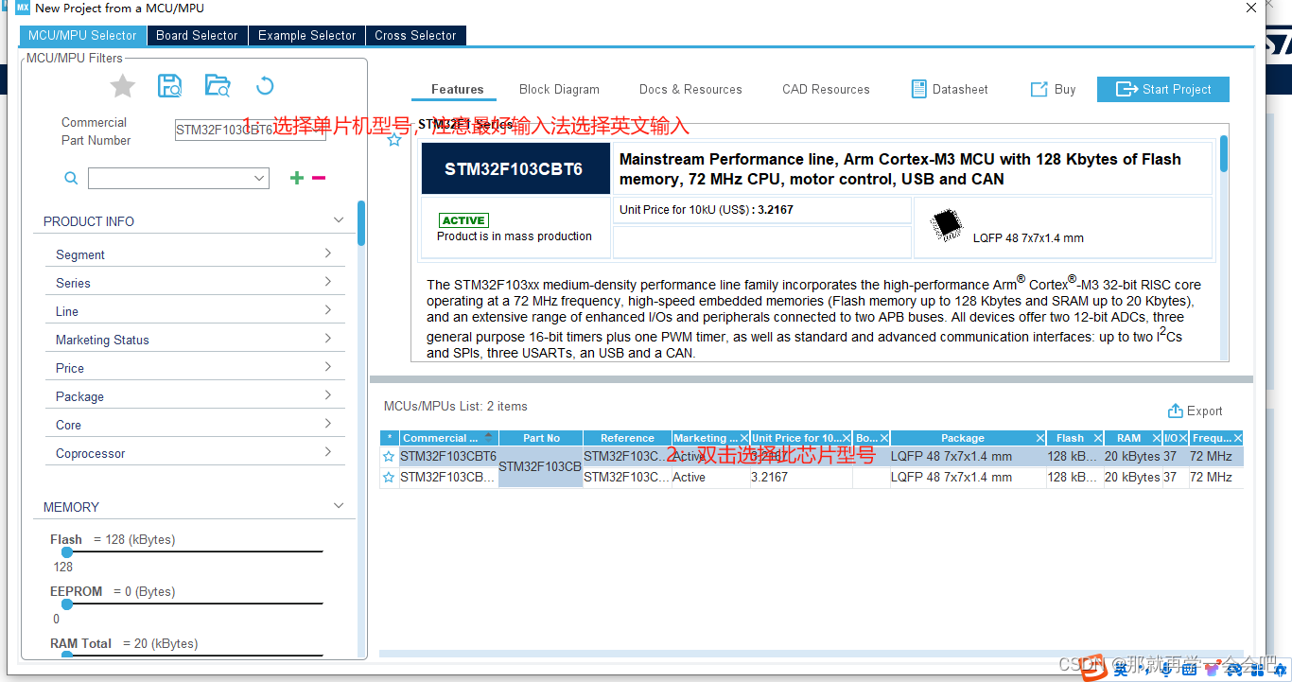Click the green plus filter icon
The height and width of the screenshot is (682, 1292).
coord(297,178)
